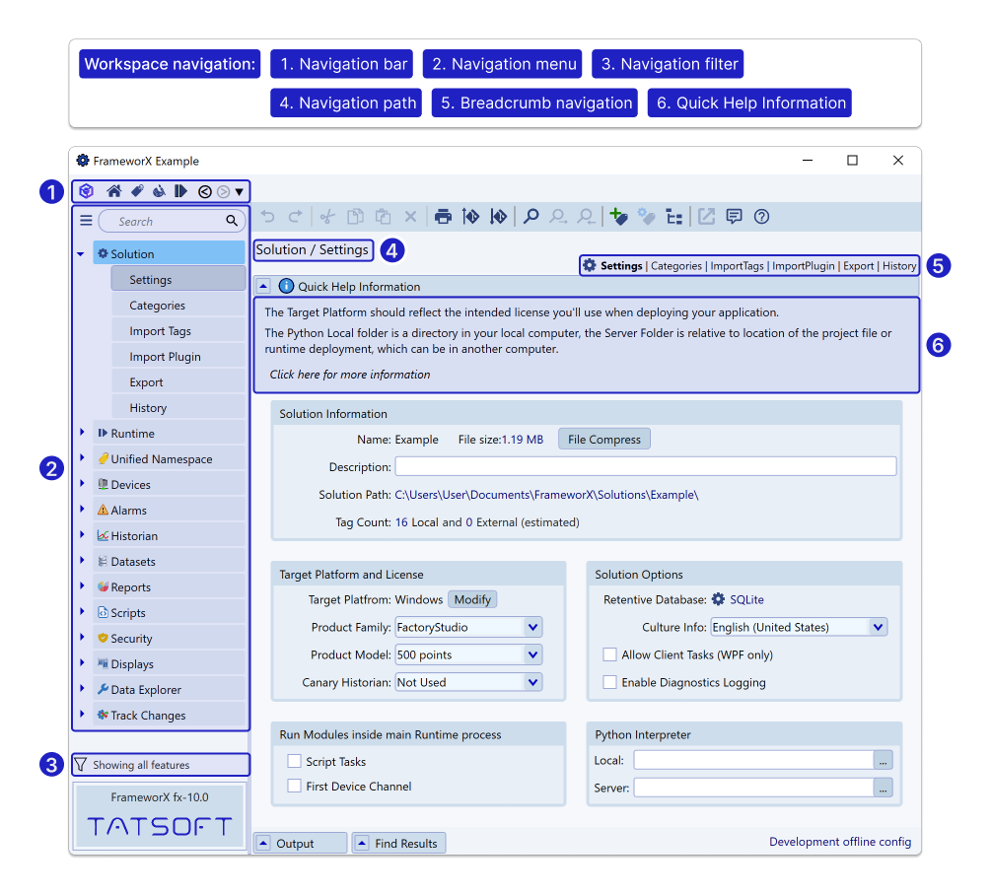Open the tags icon in navigation bar

137,191
